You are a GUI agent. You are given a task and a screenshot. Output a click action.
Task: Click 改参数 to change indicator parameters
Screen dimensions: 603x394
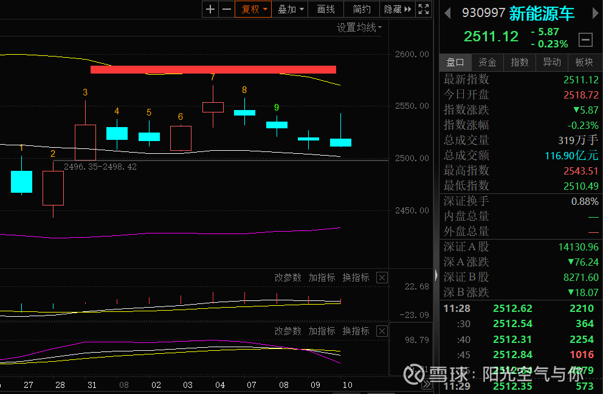coord(289,277)
